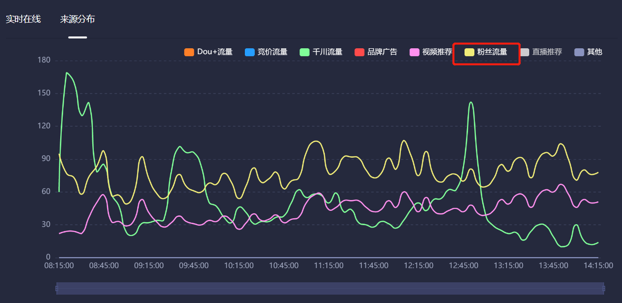The width and height of the screenshot is (622, 303).
Task: Click the 12:45:00 x-axis label
Action: point(464,266)
